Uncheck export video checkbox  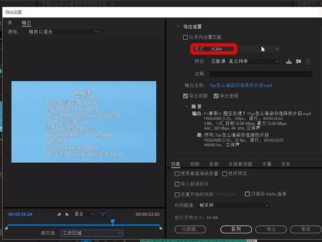point(185,96)
